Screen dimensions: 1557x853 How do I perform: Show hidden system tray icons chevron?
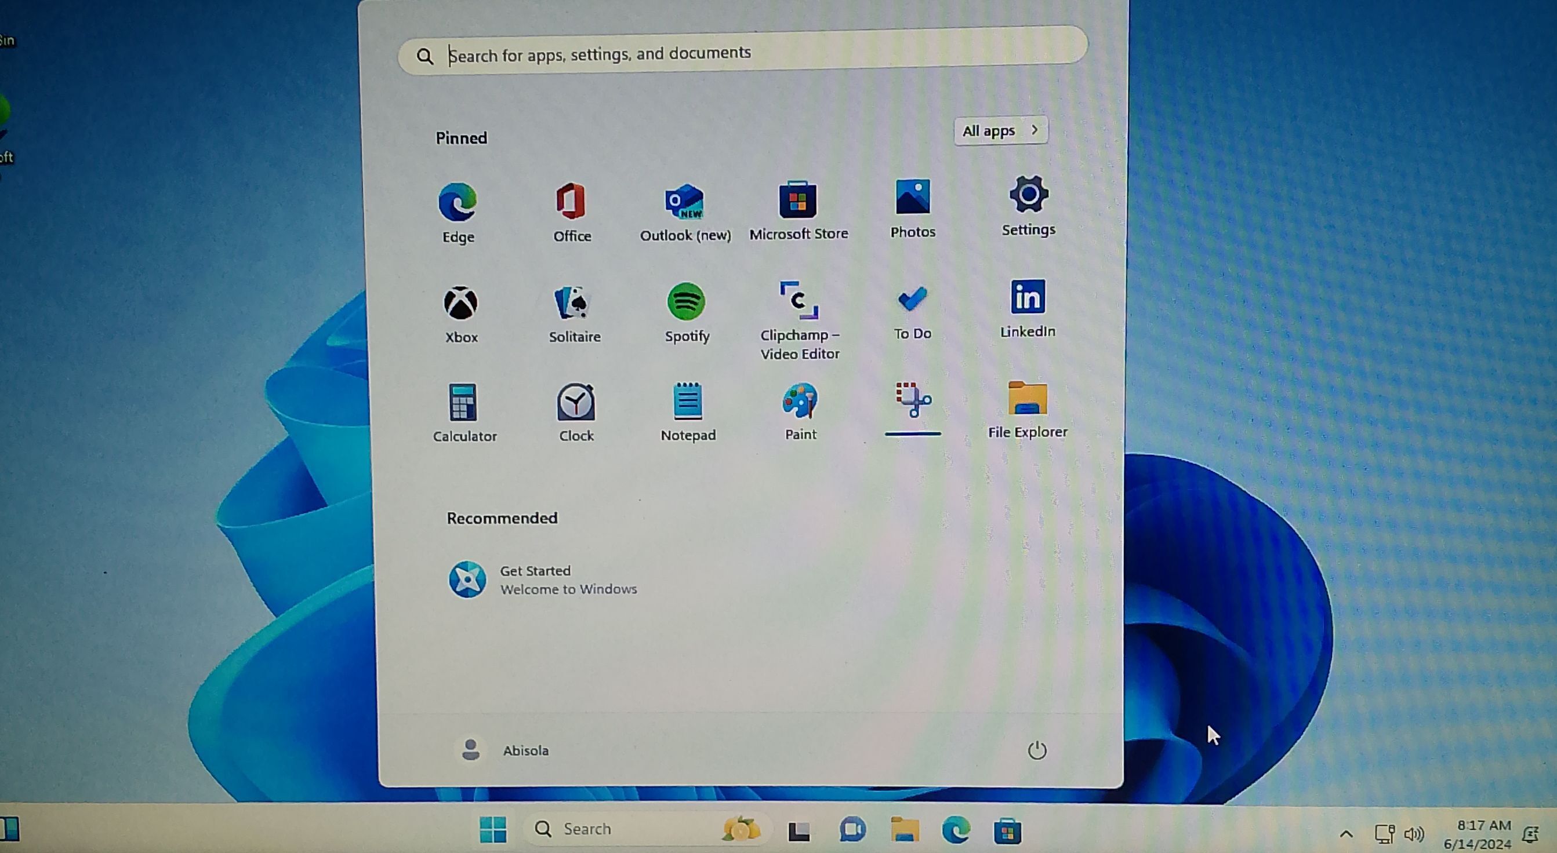1345,834
